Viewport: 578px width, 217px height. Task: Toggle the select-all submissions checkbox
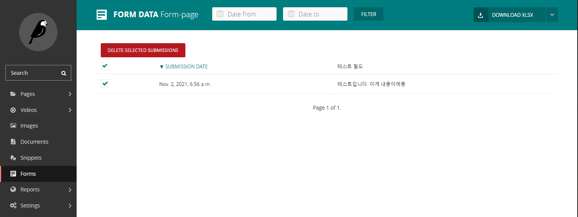105,66
